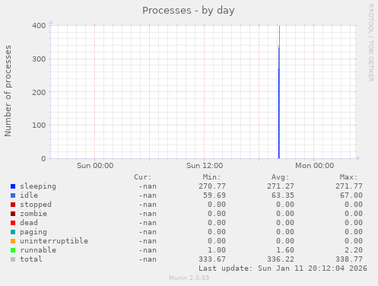Click the sleeping legend color swatch
Image resolution: width=378 pixels, height=286 pixels.
click(13, 186)
